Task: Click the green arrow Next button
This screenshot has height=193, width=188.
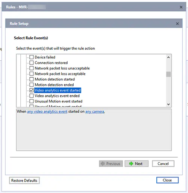Action: pos(136,164)
